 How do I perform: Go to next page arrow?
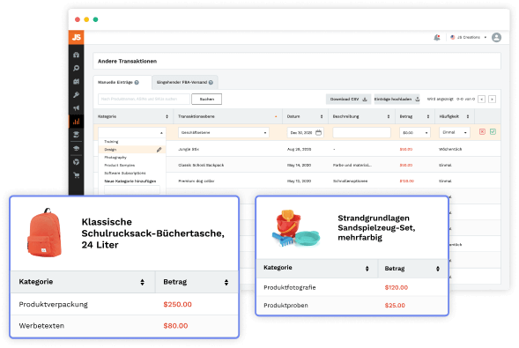tap(493, 99)
